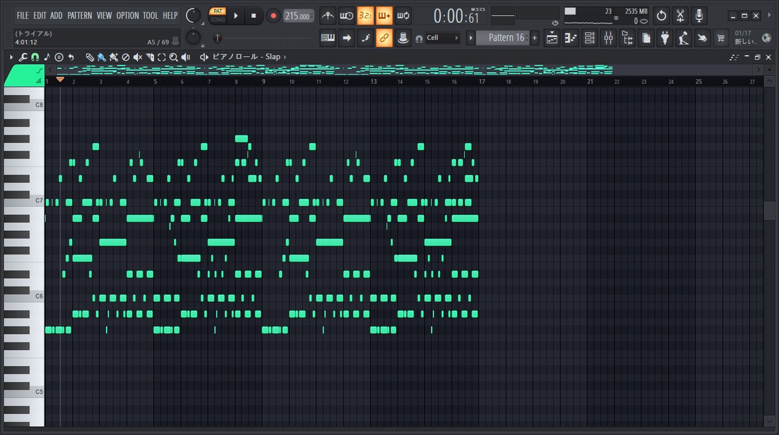Image resolution: width=779 pixels, height=435 pixels.
Task: Select the Mute tool
Action: click(137, 57)
